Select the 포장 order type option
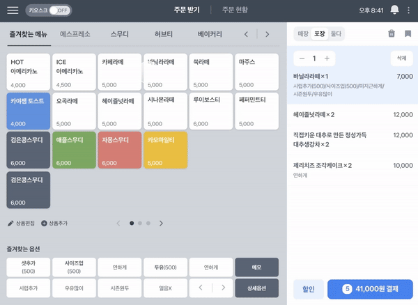Viewport: 418px width, 305px height. pos(320,33)
